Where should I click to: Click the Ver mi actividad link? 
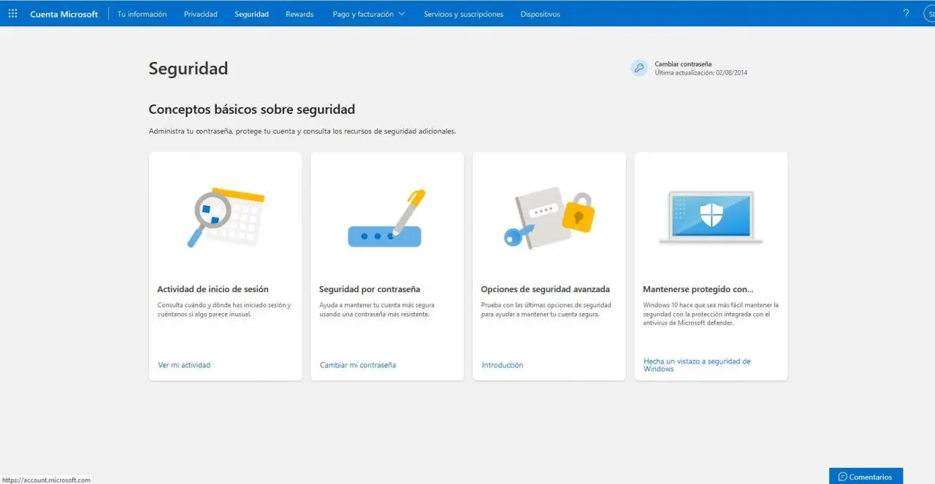[x=184, y=365]
